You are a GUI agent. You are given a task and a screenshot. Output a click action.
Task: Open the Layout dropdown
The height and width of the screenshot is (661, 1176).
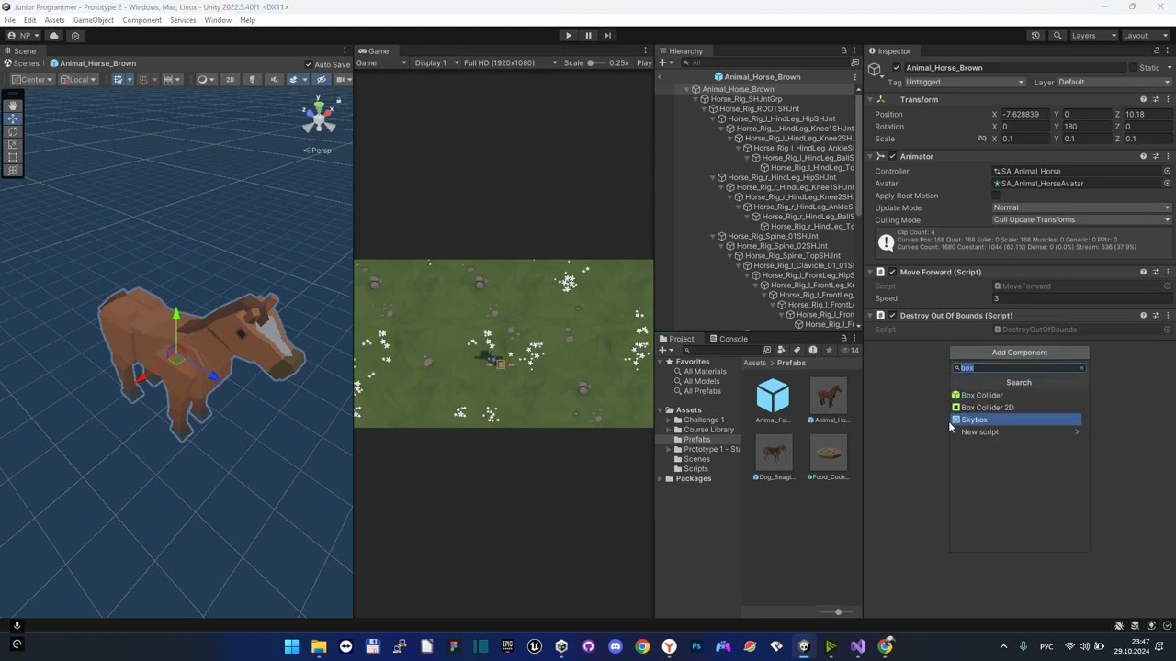1148,36
